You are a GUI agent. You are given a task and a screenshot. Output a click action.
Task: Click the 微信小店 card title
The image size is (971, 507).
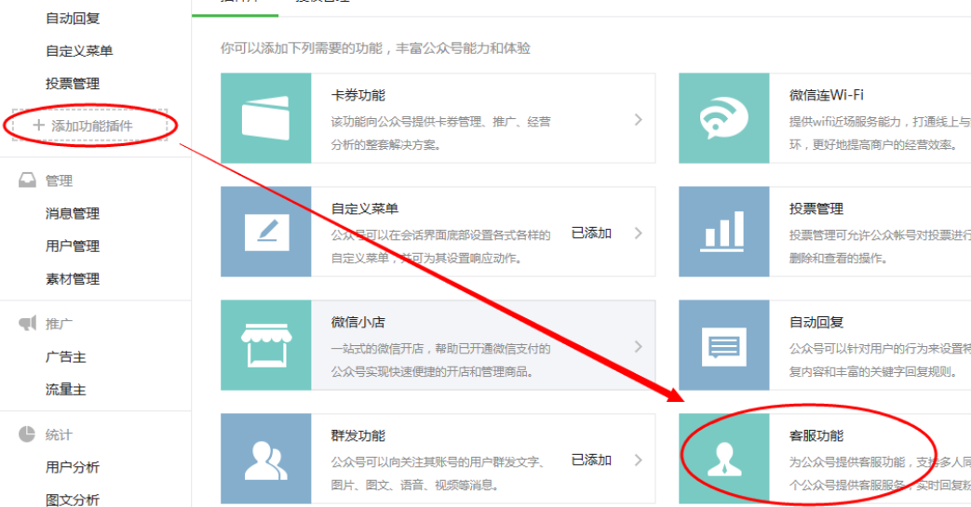[x=357, y=322]
